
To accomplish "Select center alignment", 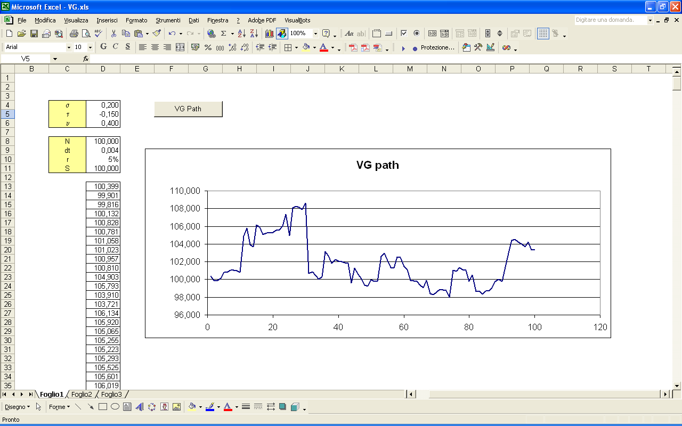I will [x=155, y=47].
